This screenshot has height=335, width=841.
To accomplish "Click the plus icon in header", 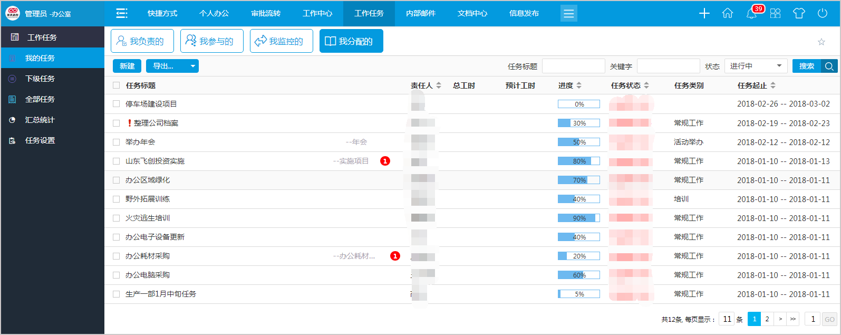I will coord(704,14).
